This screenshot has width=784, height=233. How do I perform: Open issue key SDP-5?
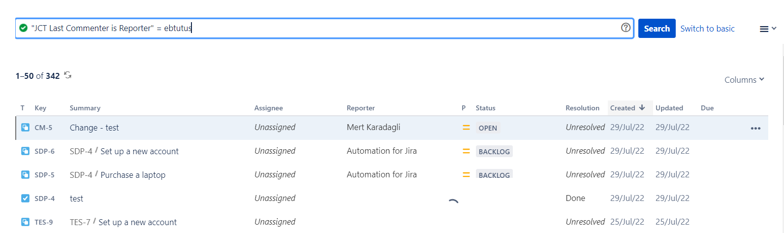pyautogui.click(x=44, y=175)
